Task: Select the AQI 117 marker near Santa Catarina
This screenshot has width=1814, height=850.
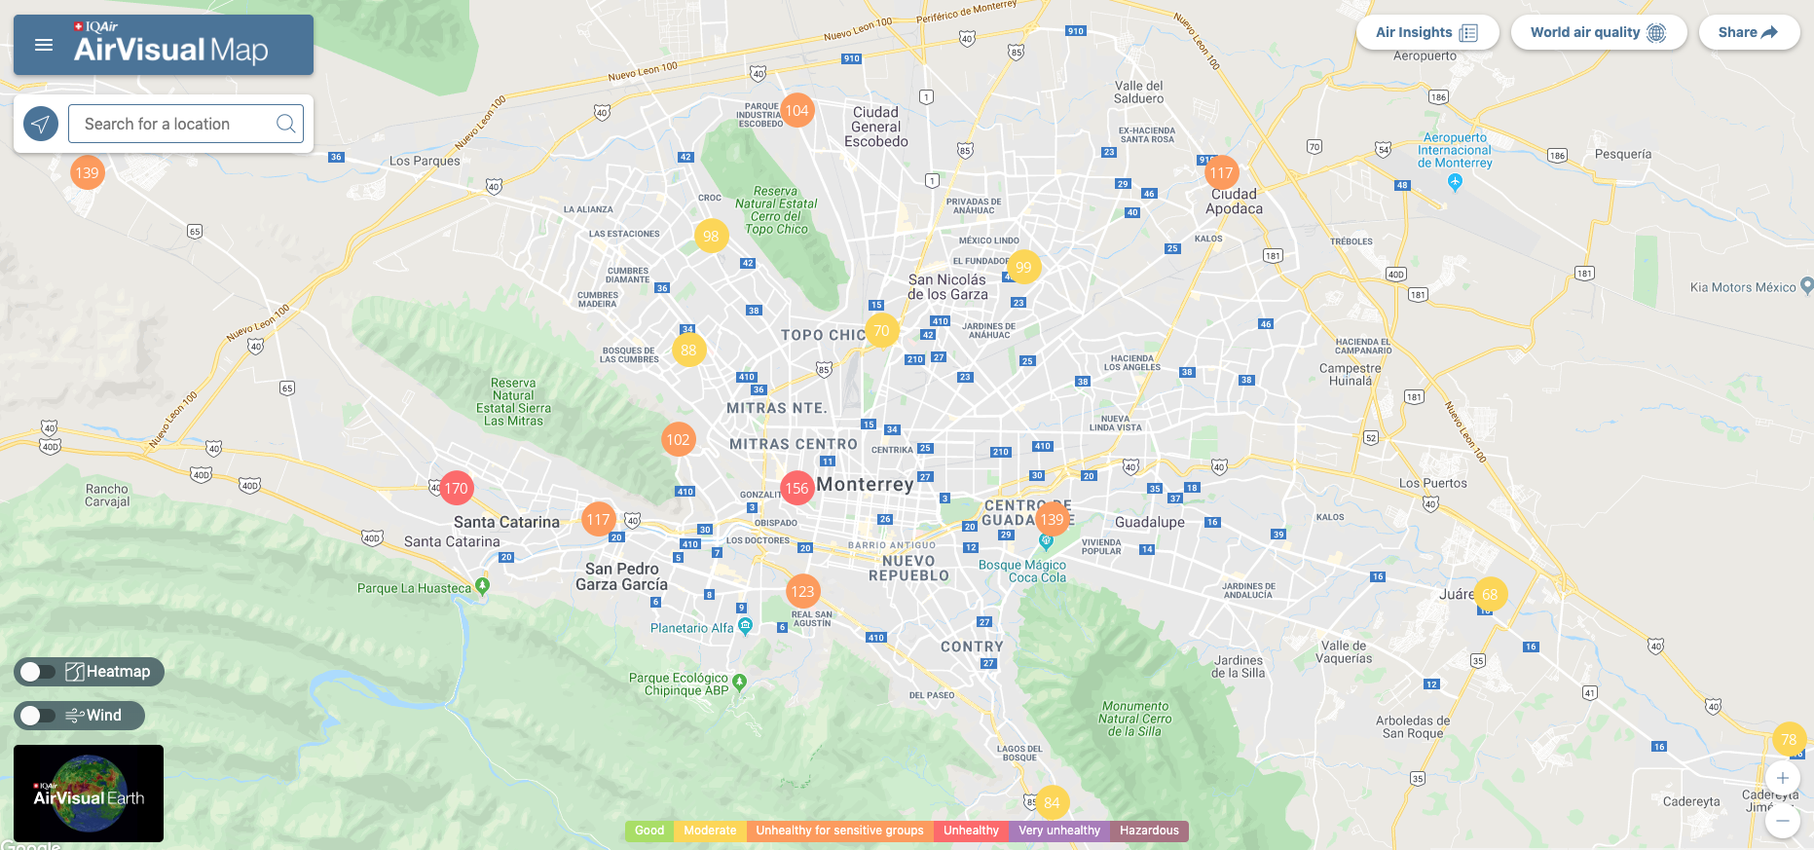Action: point(599,520)
